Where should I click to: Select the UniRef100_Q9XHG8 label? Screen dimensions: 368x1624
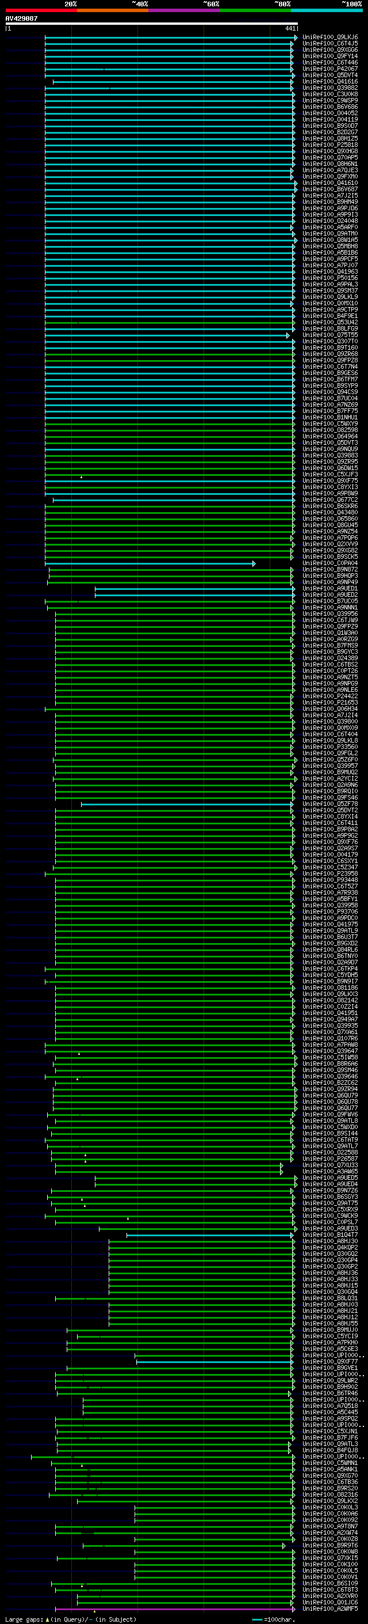330,151
